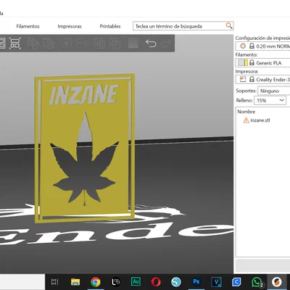
Task: Click the lock icon beside 0.20 mm NORMAL
Action: click(x=252, y=46)
